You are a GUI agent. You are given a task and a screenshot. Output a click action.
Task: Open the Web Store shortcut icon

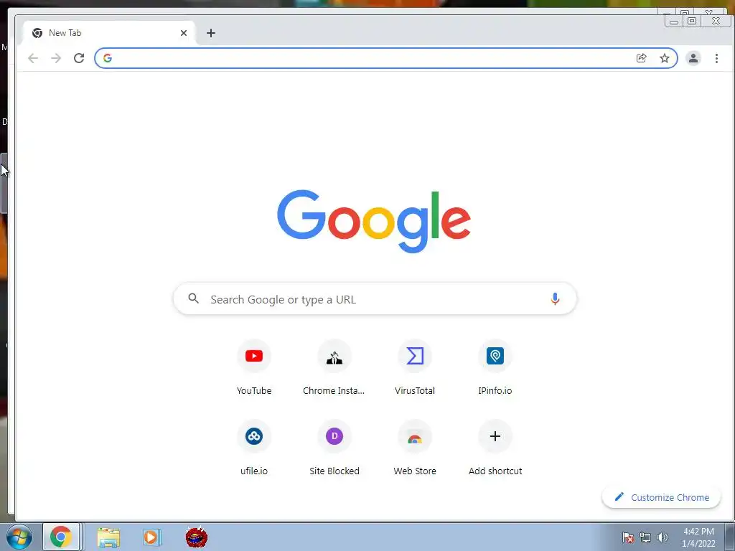[415, 436]
